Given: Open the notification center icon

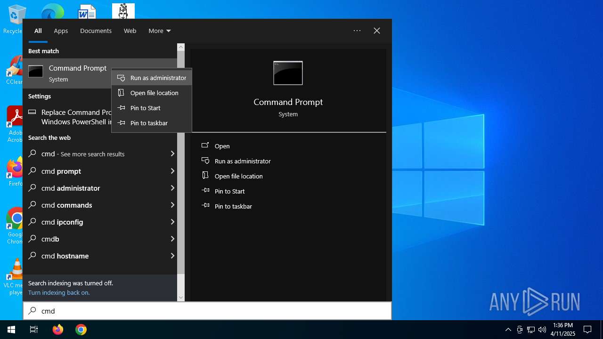Looking at the screenshot, I should click(587, 330).
